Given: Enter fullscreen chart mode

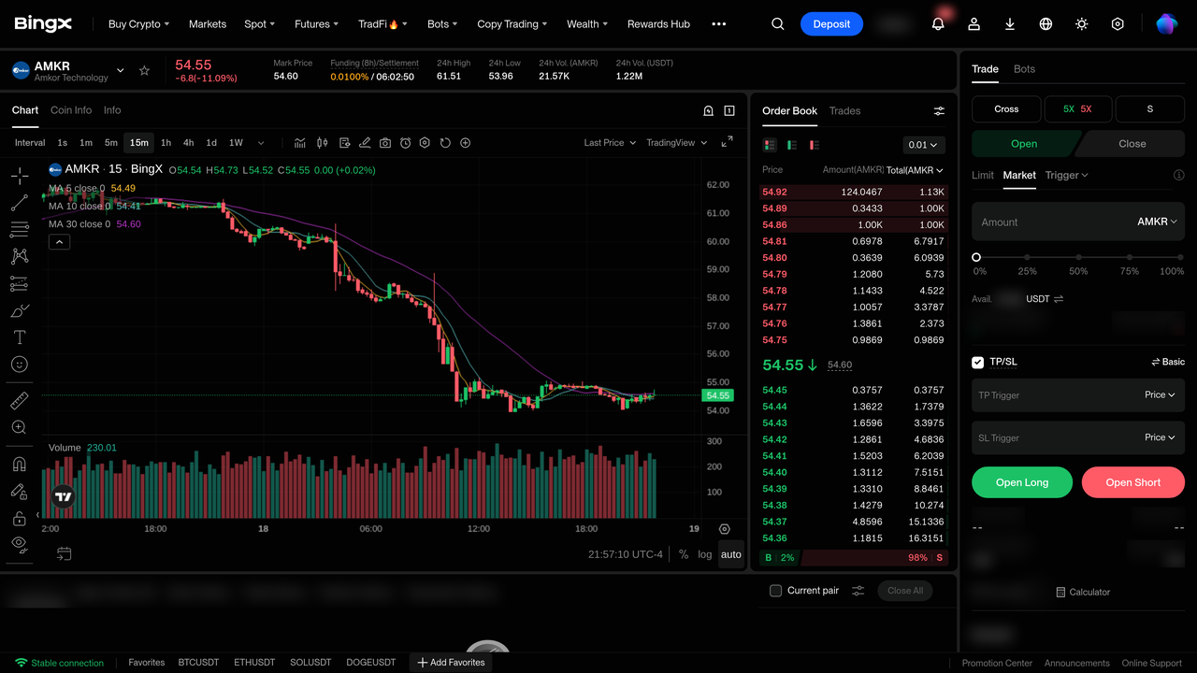Looking at the screenshot, I should pyautogui.click(x=727, y=142).
